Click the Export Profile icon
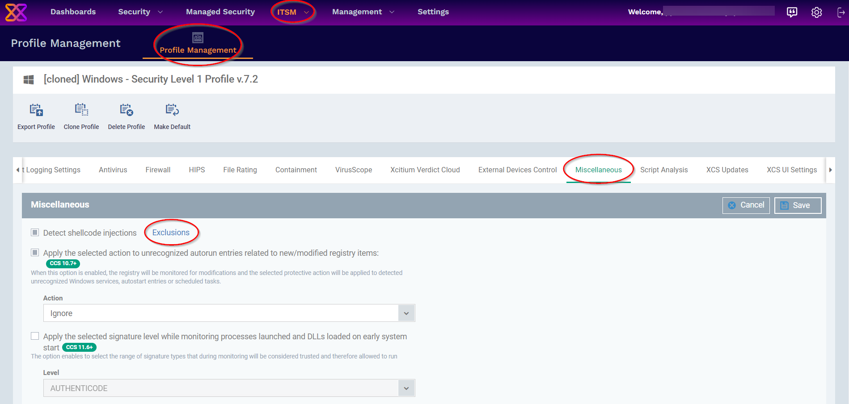The width and height of the screenshot is (849, 404). 36,110
